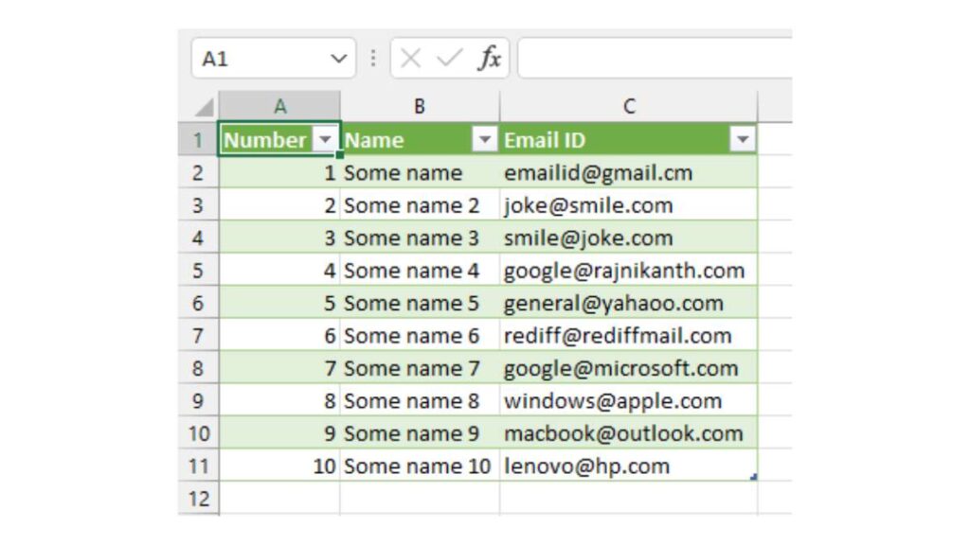Click the Cancel (X) icon in formula bar
Viewport: 970px width, 545px height.
pos(411,58)
